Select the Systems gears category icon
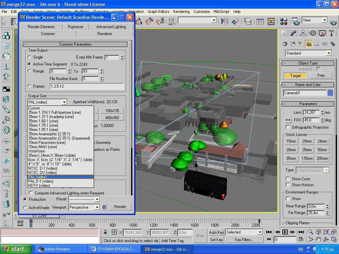 point(333,44)
